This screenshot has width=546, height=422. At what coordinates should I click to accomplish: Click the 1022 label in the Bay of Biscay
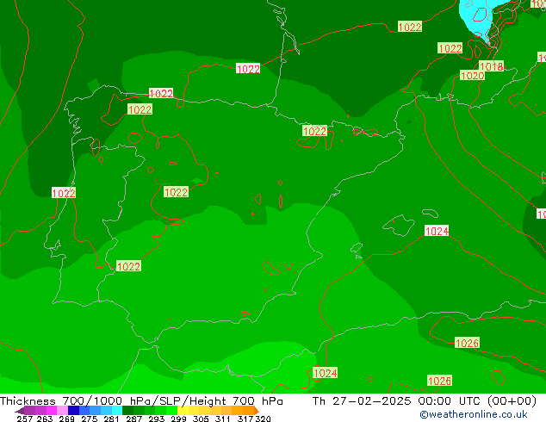coord(248,69)
